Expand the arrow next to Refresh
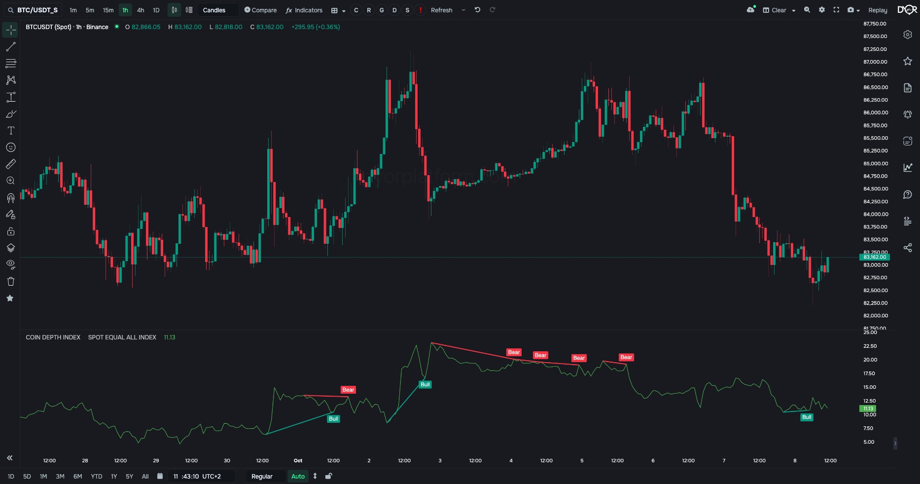Screen dimensions: 920x484 click(x=463, y=10)
